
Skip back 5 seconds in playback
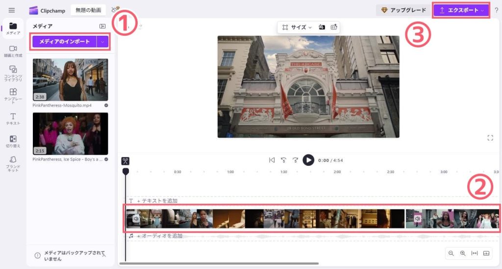coord(283,160)
